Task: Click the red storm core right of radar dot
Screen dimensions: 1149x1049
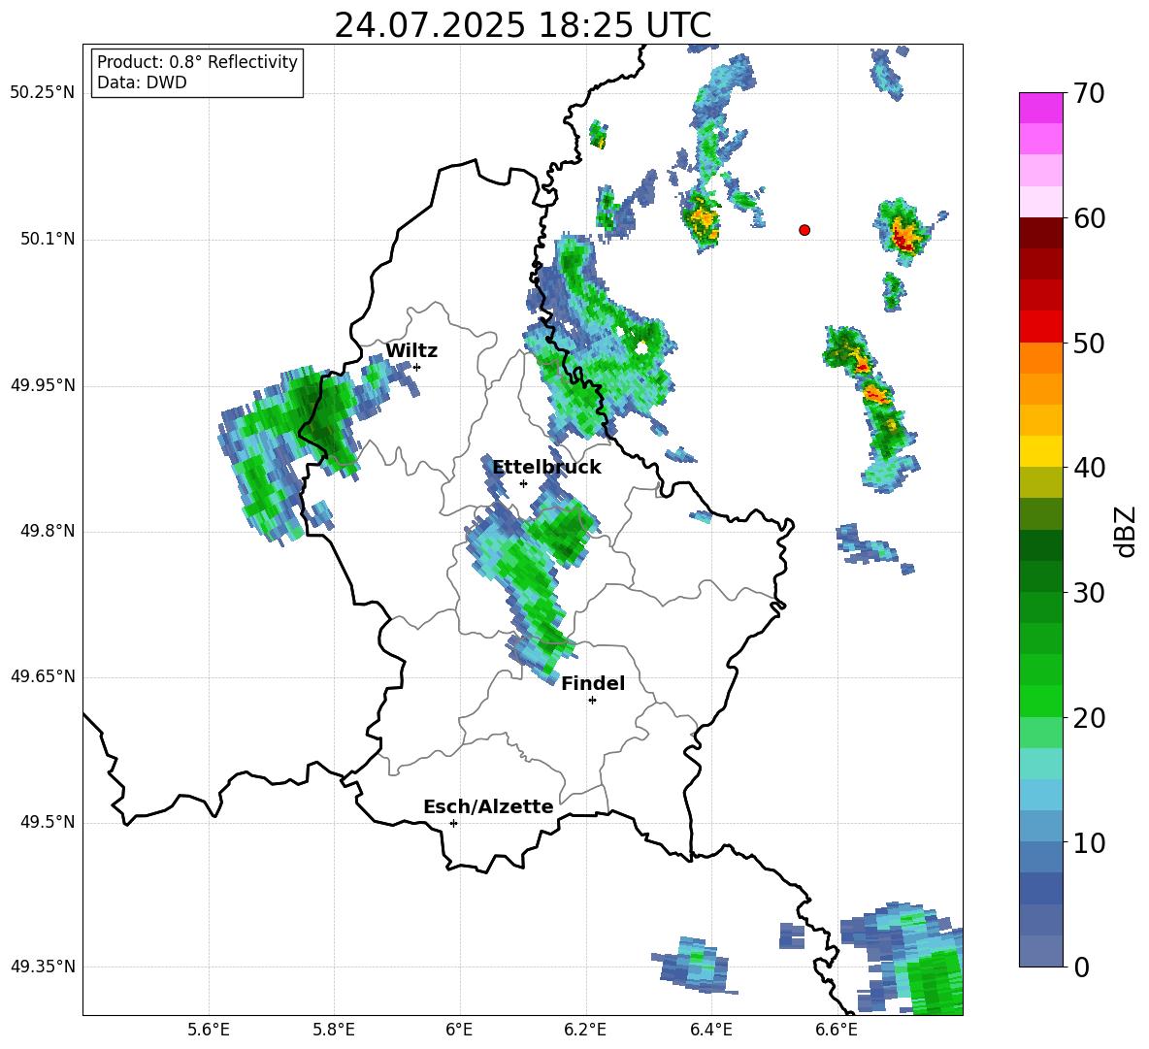Action: pyautogui.click(x=904, y=235)
